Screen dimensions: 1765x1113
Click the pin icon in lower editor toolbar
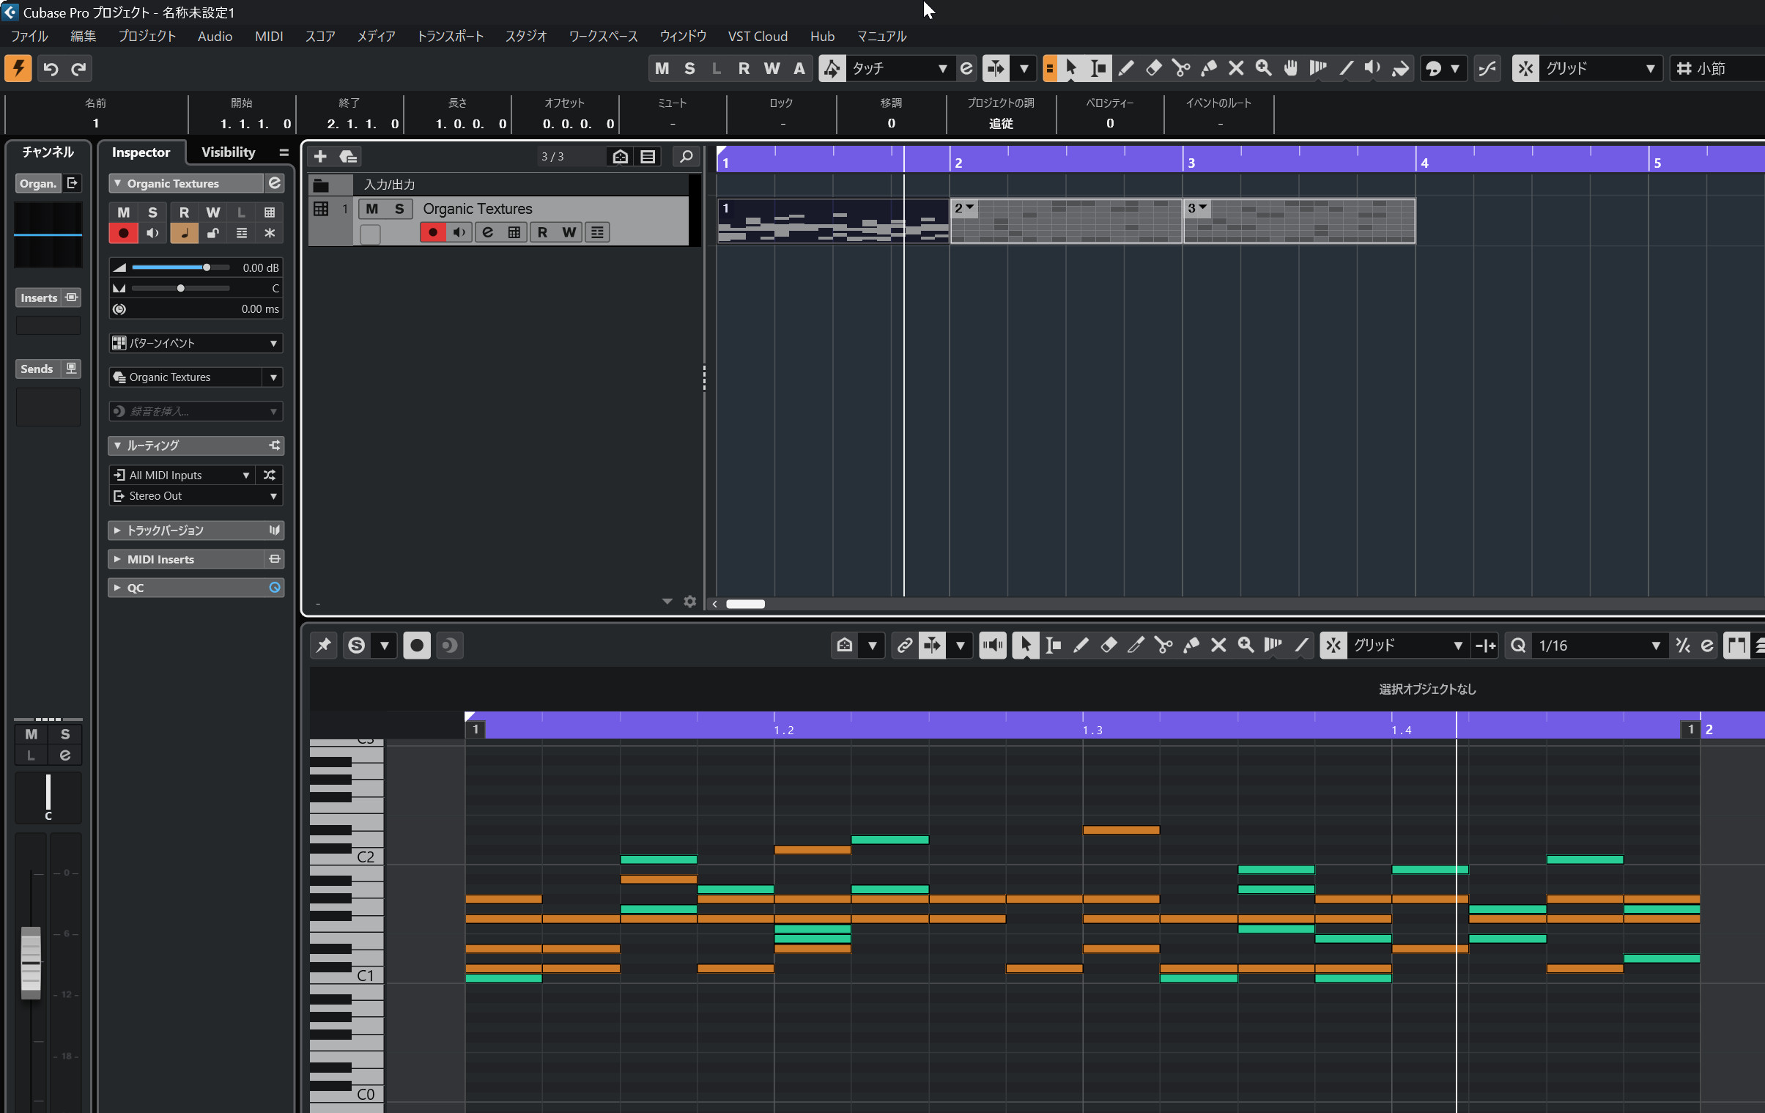coord(323,646)
